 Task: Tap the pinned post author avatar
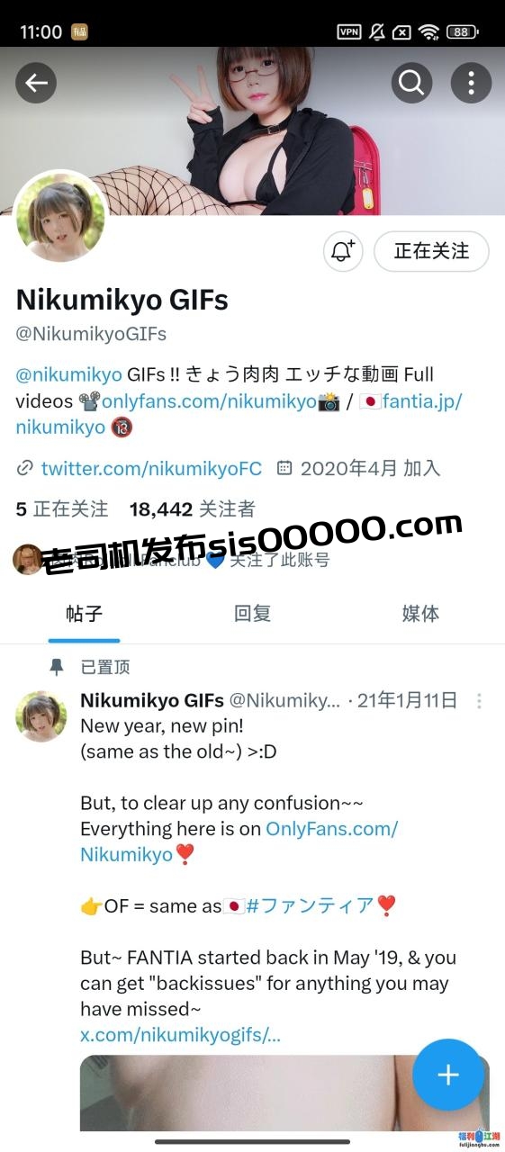[41, 716]
